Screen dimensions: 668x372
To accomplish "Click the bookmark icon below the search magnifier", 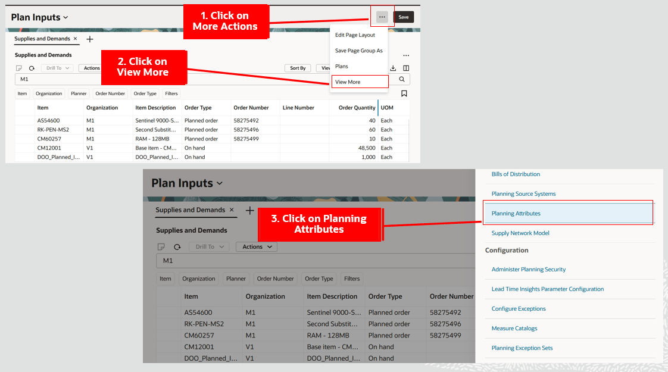I will point(404,93).
